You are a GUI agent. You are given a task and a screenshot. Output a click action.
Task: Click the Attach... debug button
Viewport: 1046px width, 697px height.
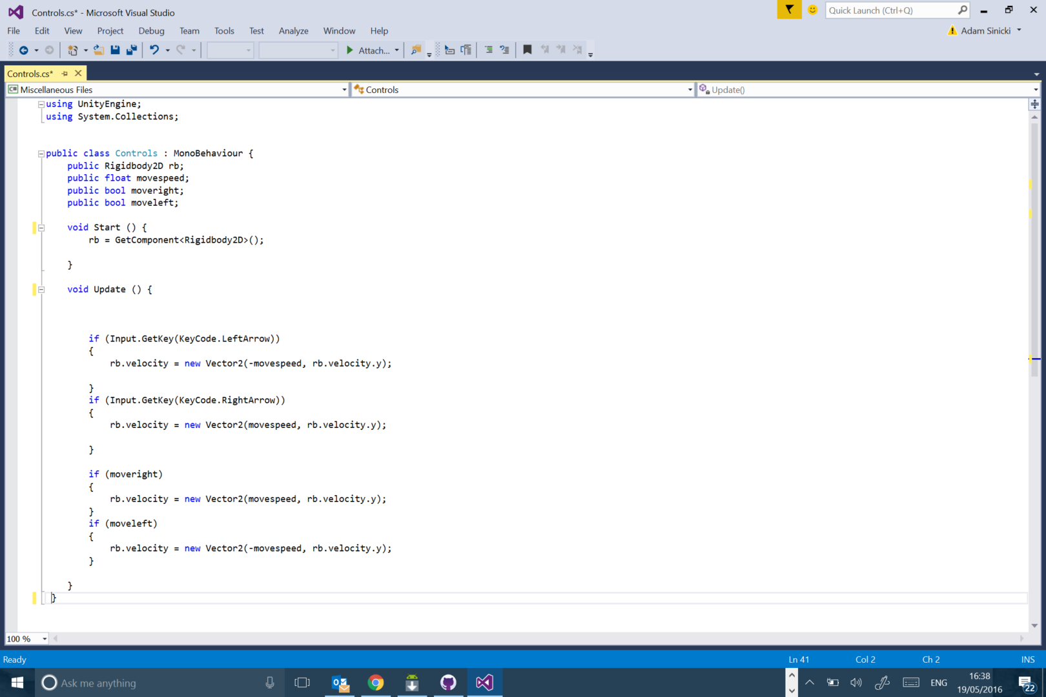(x=368, y=50)
